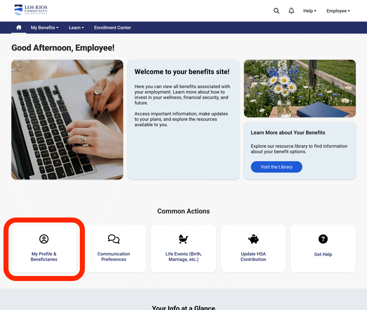Select the Get Help link text
367x310 pixels.
pos(323,254)
